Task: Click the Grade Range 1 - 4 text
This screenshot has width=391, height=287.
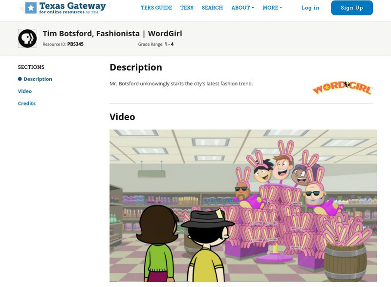Action: 156,44
